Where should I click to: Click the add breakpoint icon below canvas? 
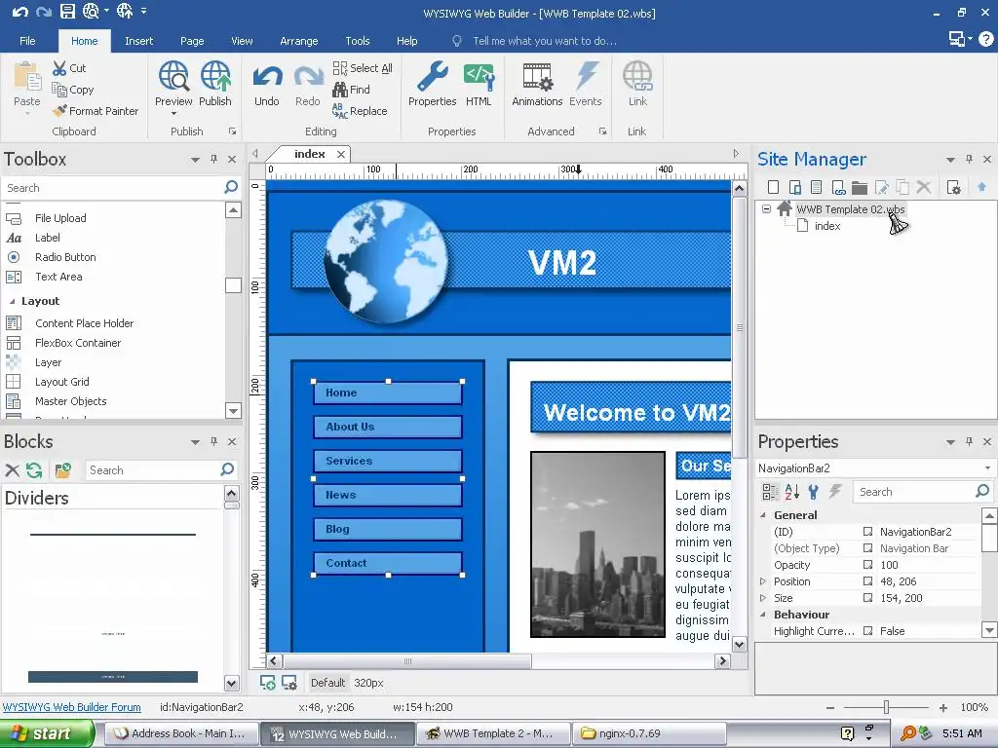coord(268,683)
